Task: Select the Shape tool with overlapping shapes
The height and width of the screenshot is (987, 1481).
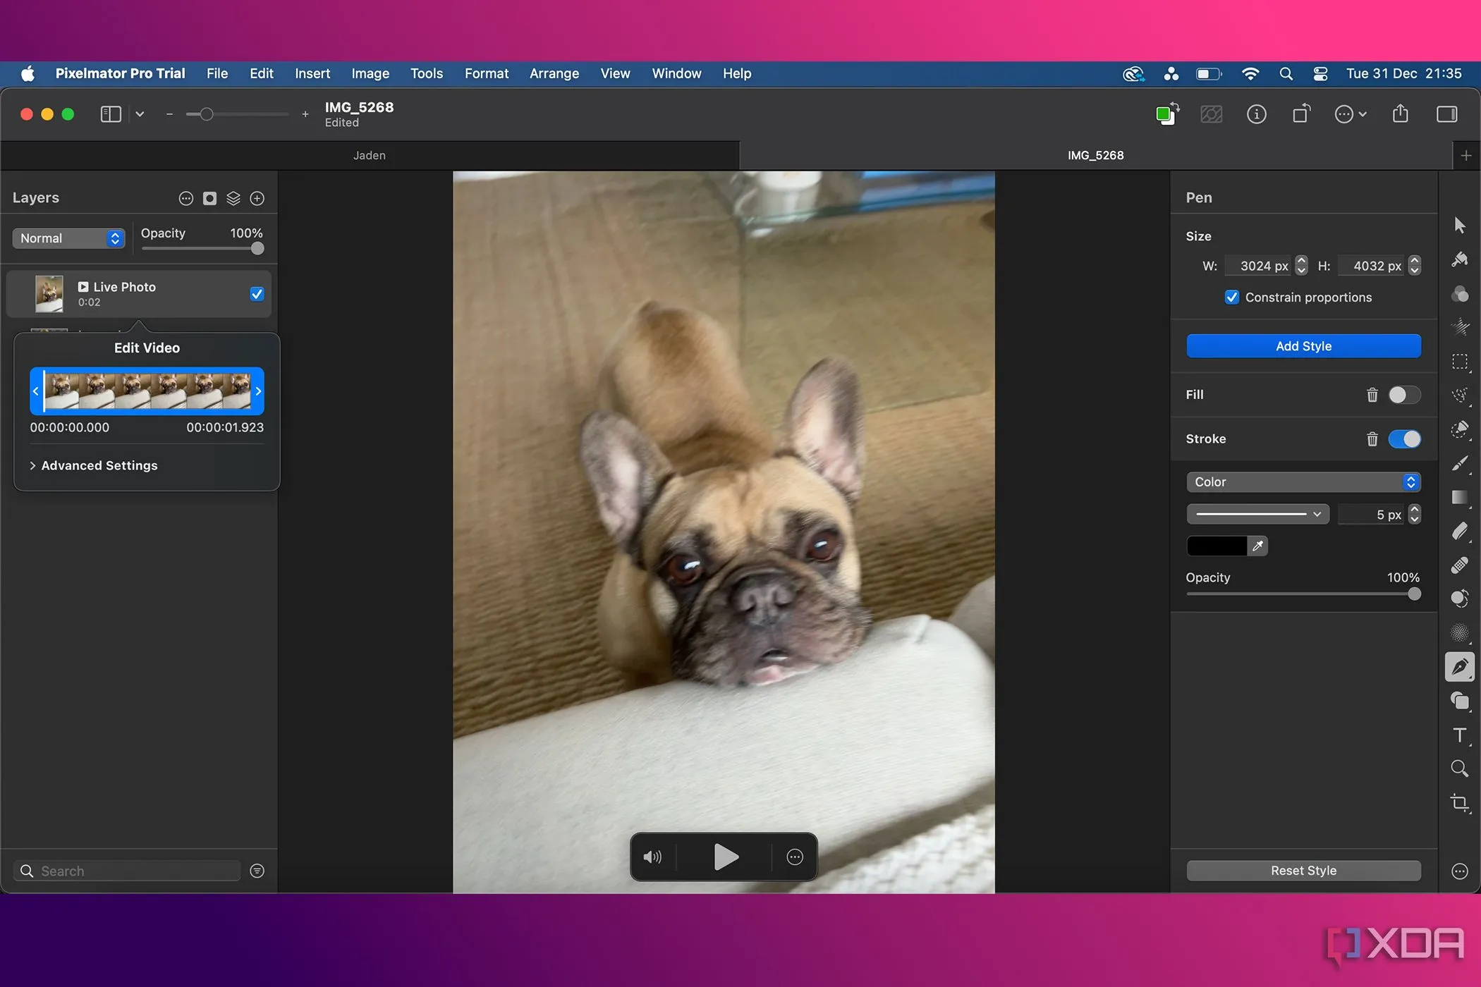Action: pyautogui.click(x=1460, y=701)
